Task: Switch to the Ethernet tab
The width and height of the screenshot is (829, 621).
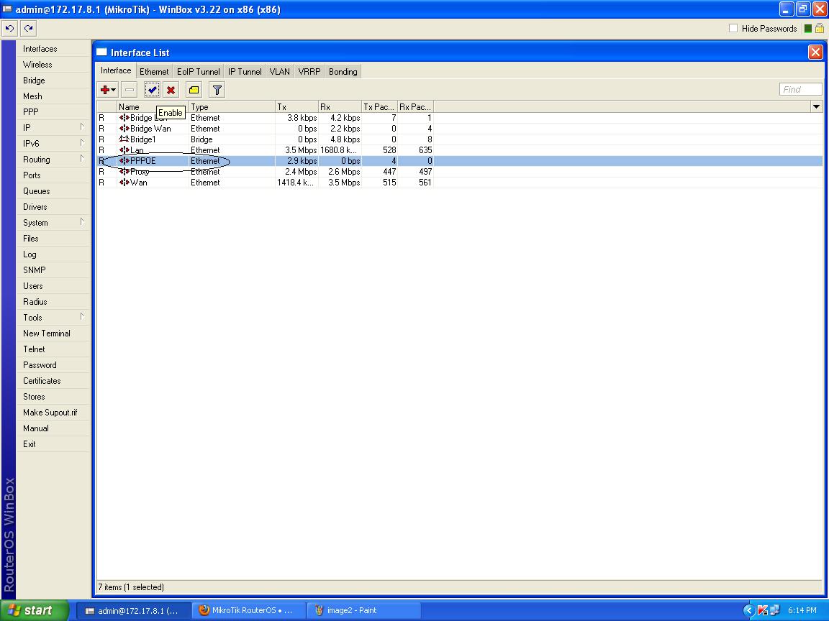Action: [x=154, y=71]
